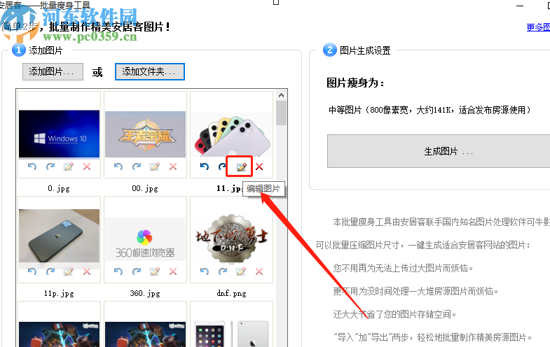
Task: Rotate 11p.jpg counterclockwise
Action: tap(32, 271)
